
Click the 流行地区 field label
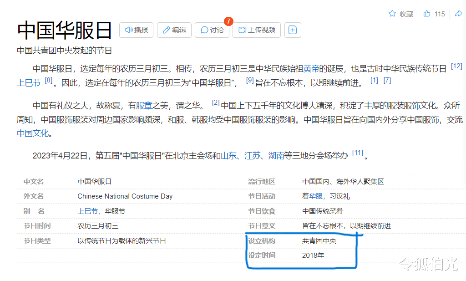262,182
